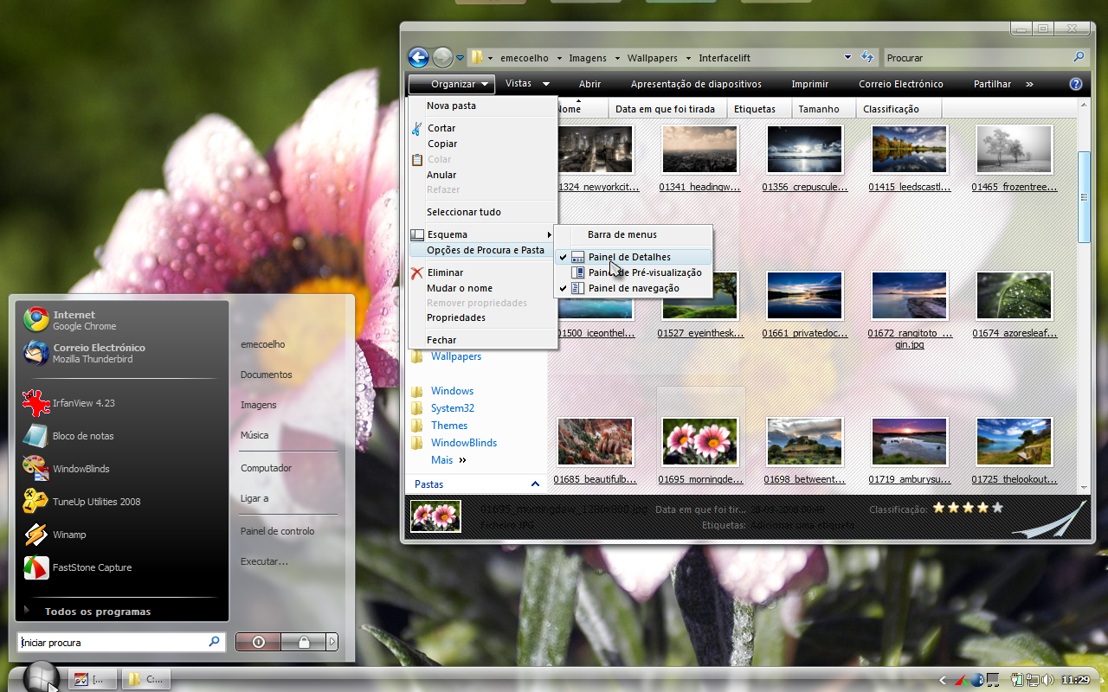Expand Mais favorite links
Viewport: 1108px width, 692px height.
click(x=449, y=460)
